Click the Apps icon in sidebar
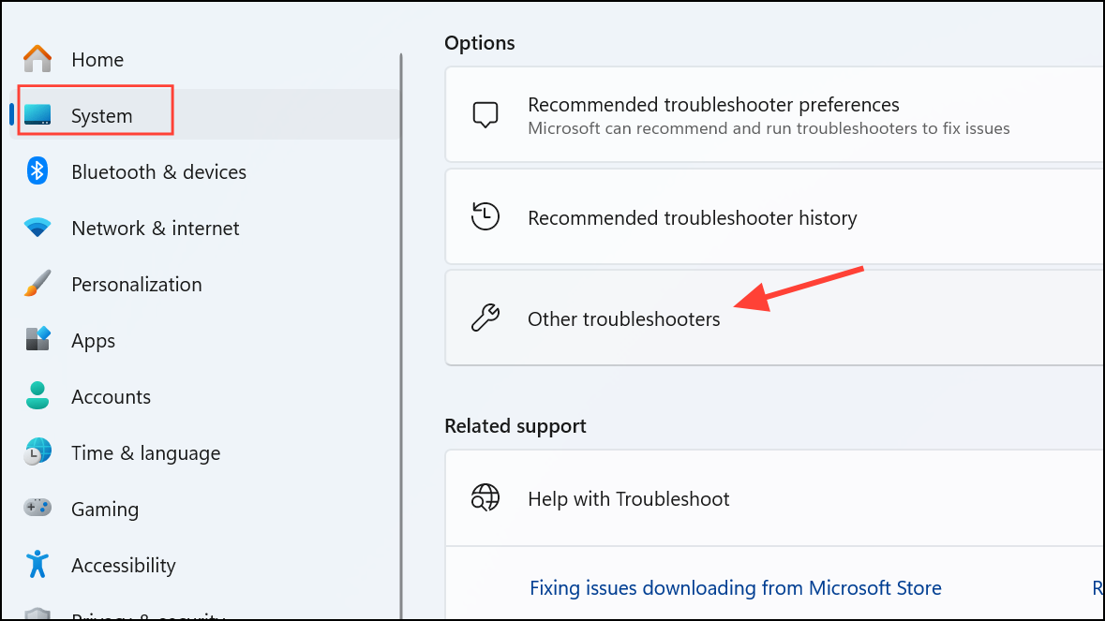 [37, 339]
